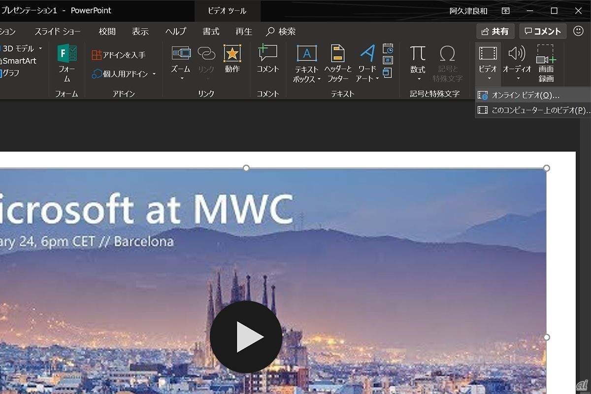Expand the 3D Models (3D モデル) dropdown arrow
Viewport: 591px width, 394px height.
41,48
